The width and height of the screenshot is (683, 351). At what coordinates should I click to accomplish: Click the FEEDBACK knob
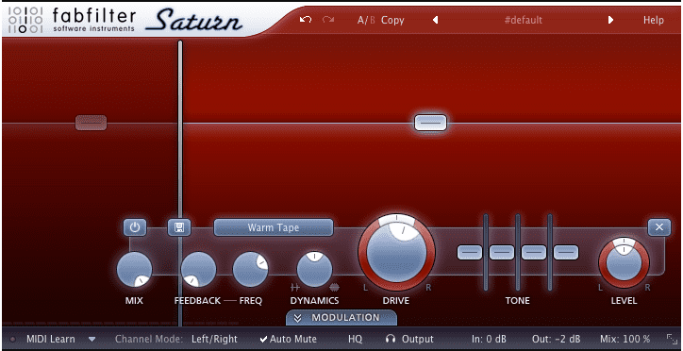(x=199, y=269)
